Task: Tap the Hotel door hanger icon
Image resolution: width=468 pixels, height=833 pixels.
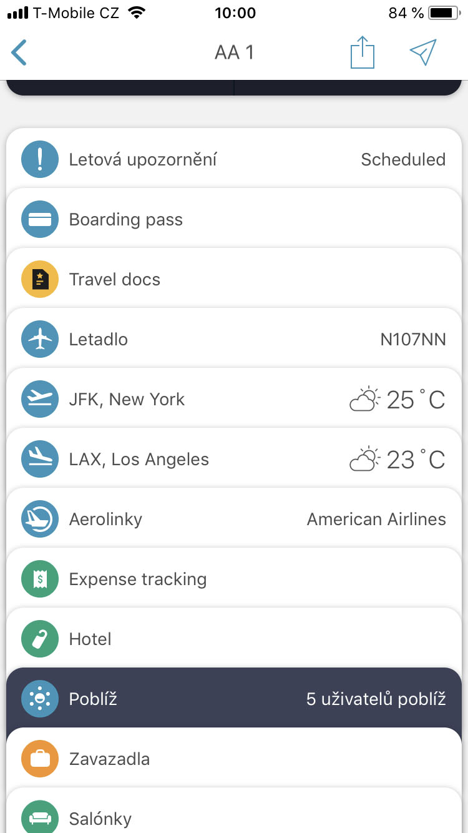Action: 40,639
